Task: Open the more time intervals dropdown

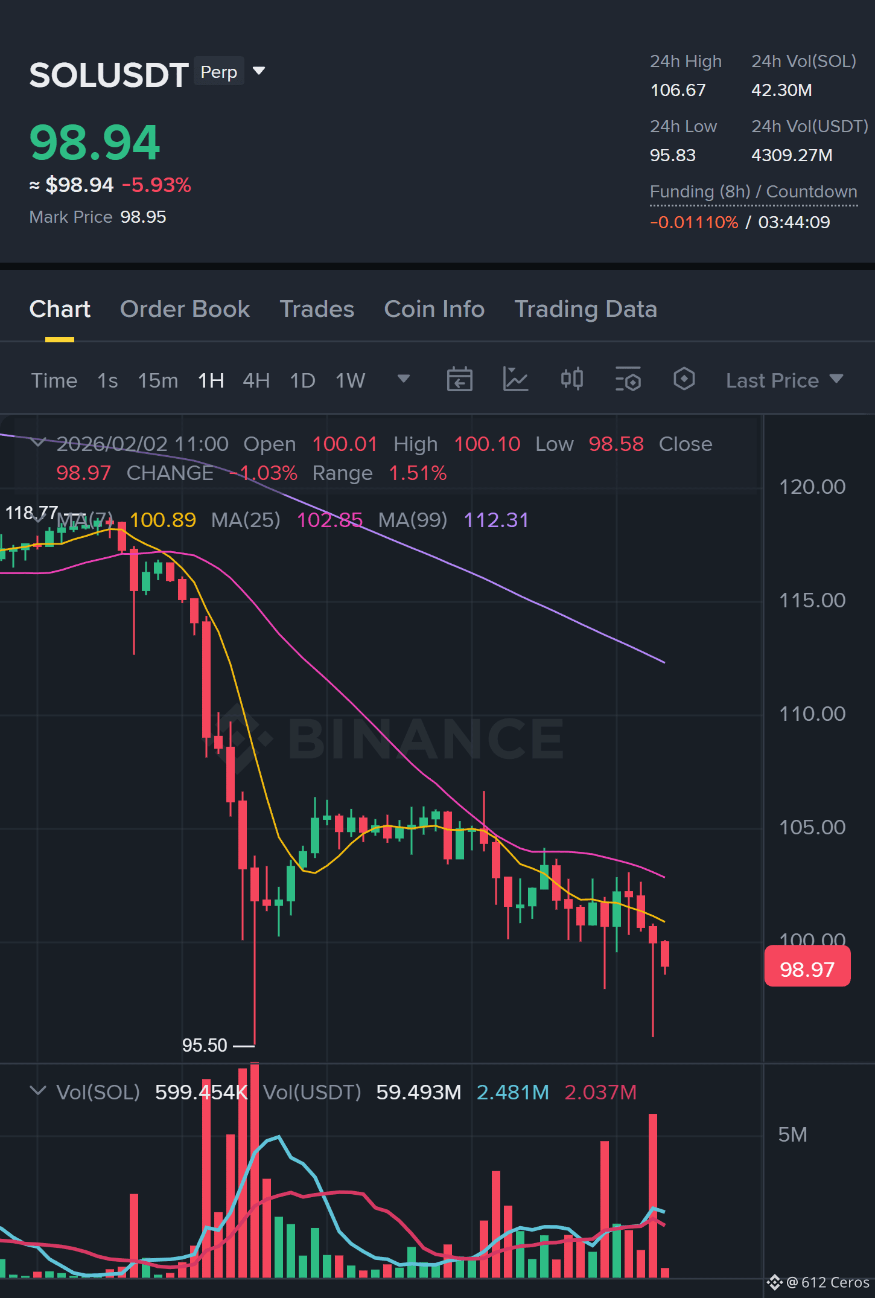Action: tap(404, 379)
